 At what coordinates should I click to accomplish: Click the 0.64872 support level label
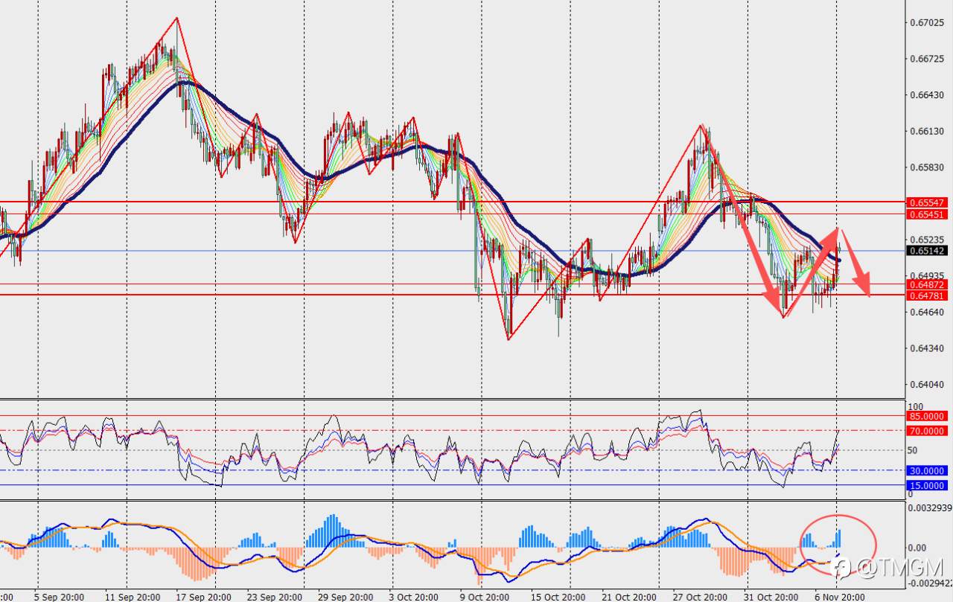927,284
